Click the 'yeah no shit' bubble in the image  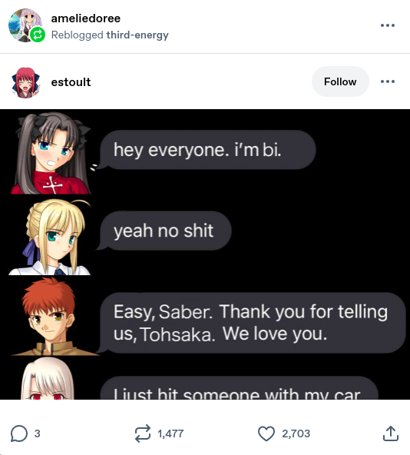pos(165,231)
